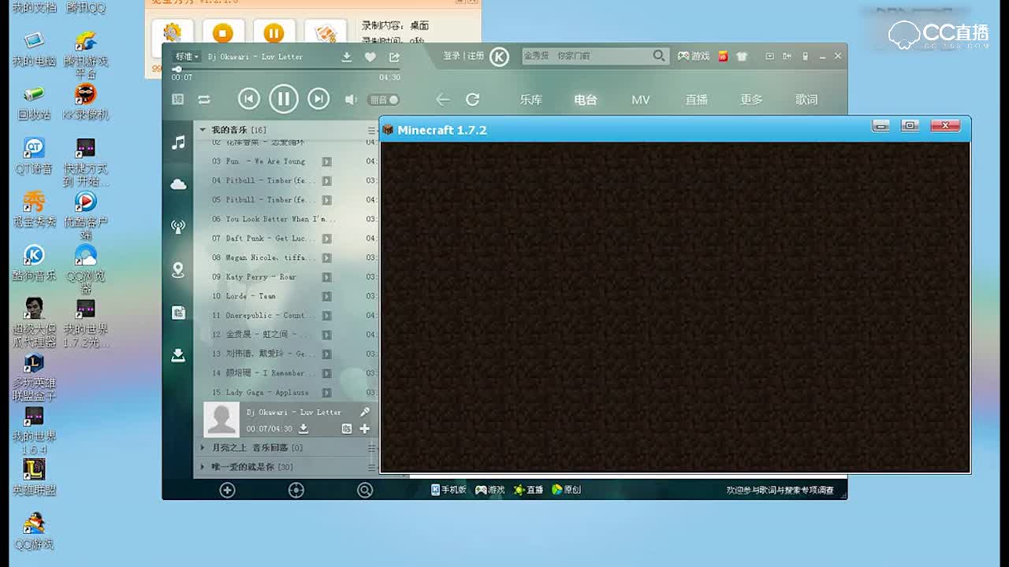Viewport: 1009px width, 567px height.
Task: Select the radio icon in the left sidebar
Action: point(177,224)
